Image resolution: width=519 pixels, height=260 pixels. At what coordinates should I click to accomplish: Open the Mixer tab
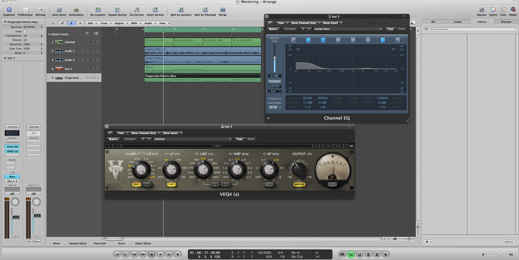point(57,243)
